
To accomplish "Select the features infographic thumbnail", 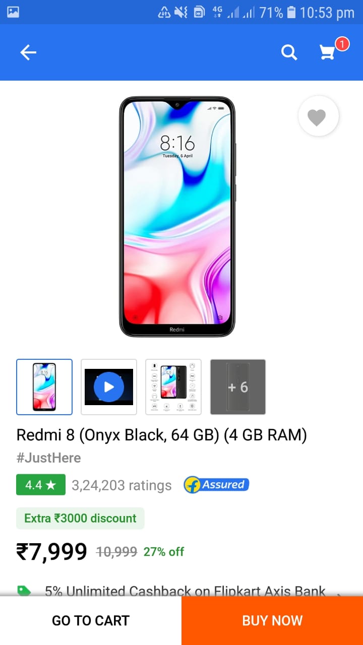I will tap(173, 387).
